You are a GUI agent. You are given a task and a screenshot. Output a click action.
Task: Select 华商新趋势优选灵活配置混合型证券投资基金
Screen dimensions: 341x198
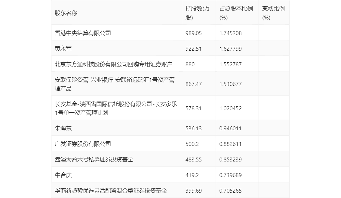click(111, 191)
